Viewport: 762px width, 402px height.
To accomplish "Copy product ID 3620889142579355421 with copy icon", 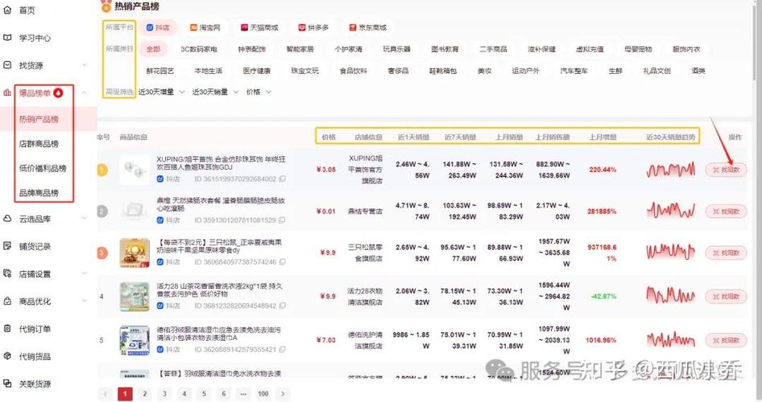I will (x=283, y=349).
